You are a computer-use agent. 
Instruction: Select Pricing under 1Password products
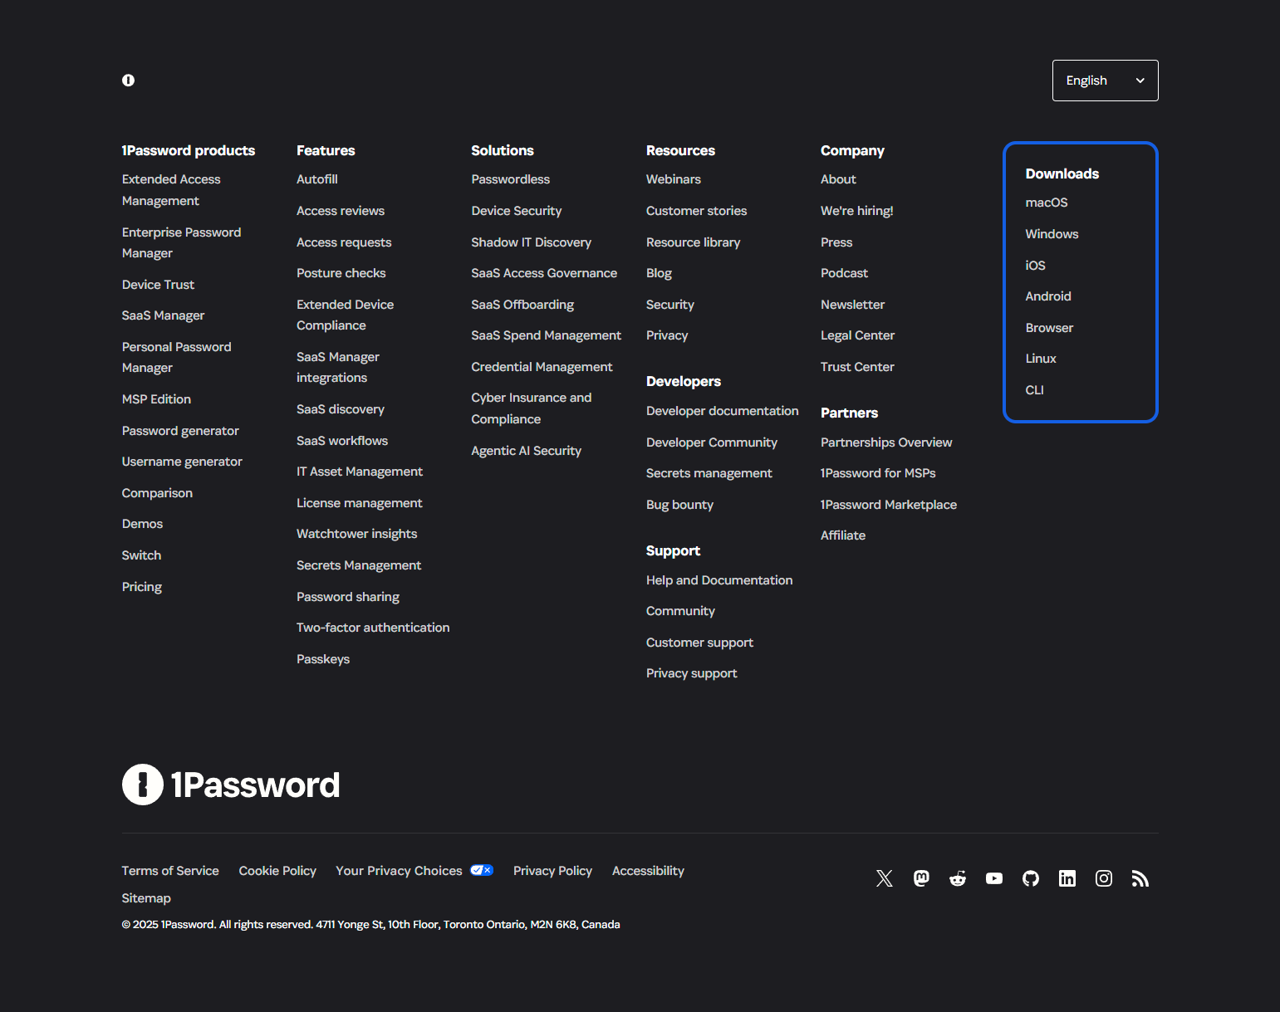(141, 587)
